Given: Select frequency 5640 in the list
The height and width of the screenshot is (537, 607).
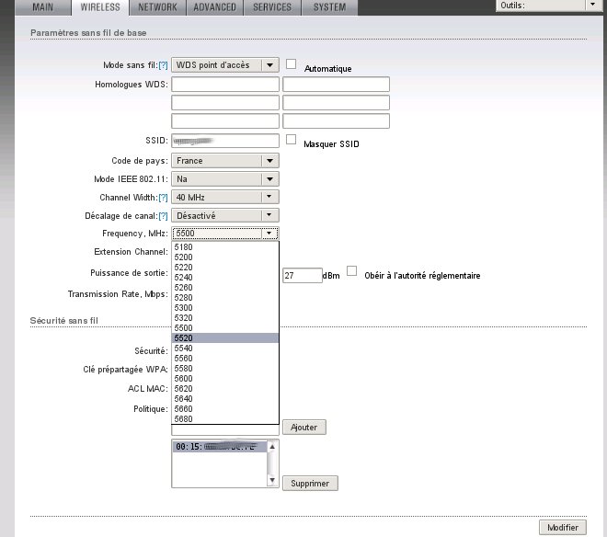Looking at the screenshot, I should tap(225, 398).
